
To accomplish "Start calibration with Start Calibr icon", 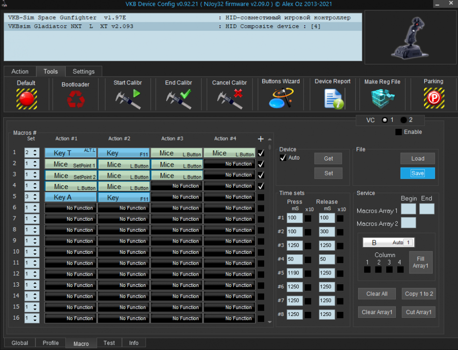I will pyautogui.click(x=128, y=99).
